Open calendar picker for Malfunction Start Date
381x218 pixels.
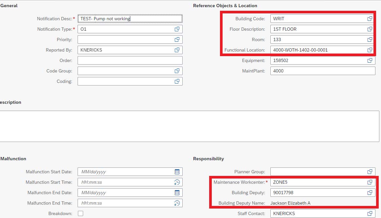[177, 172]
